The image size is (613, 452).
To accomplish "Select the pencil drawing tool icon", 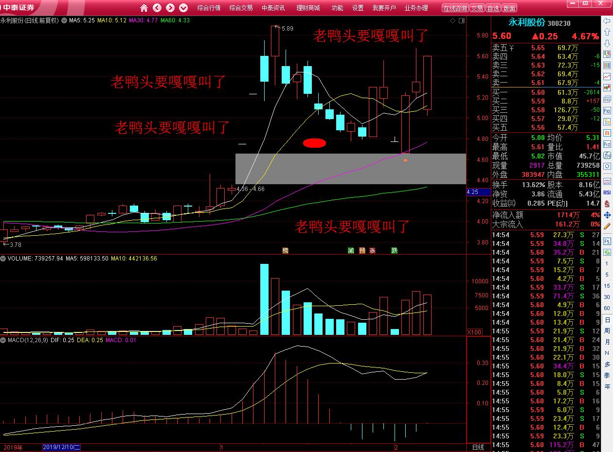I will [607, 226].
